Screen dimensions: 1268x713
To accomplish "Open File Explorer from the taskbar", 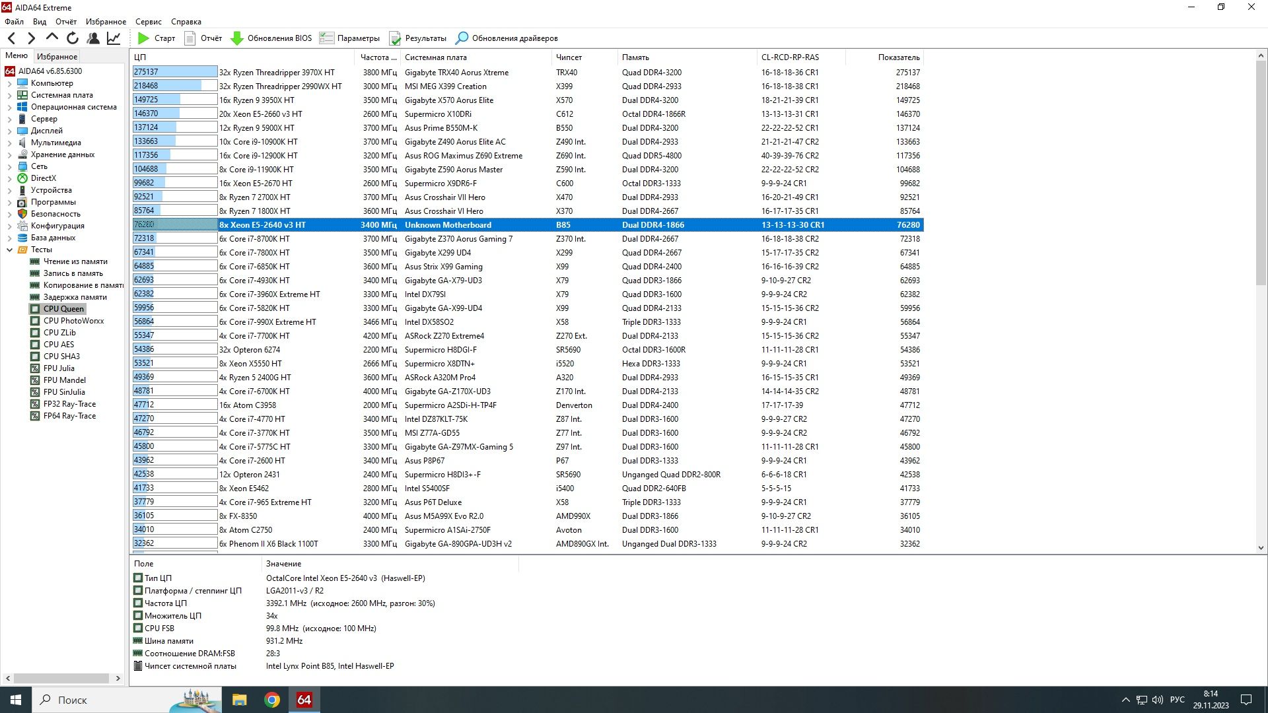I will coord(240,700).
